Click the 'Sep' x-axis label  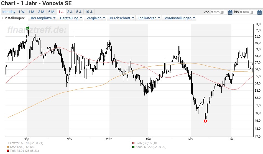(x=27, y=139)
